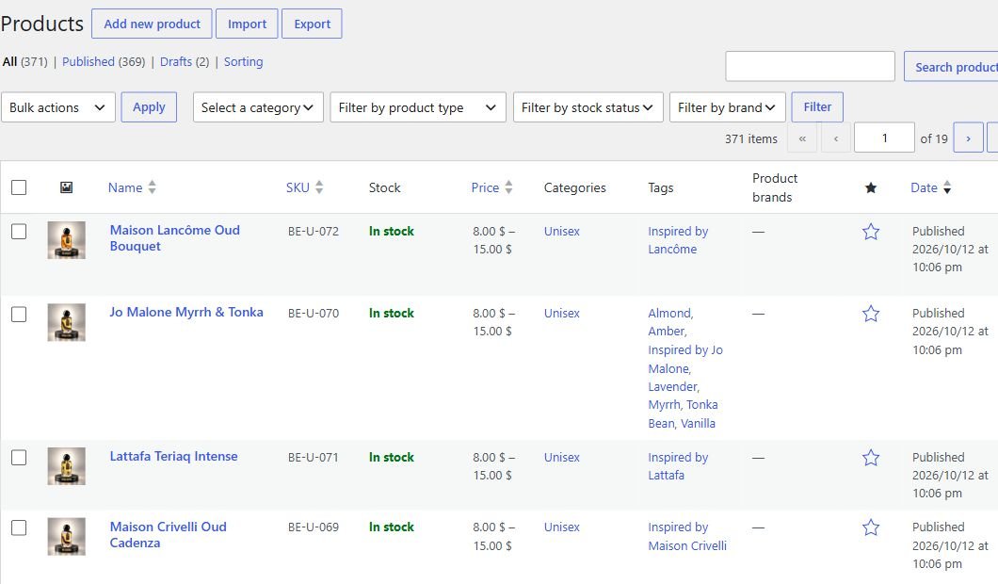The height and width of the screenshot is (584, 998).
Task: Click the Import button
Action: [x=247, y=24]
